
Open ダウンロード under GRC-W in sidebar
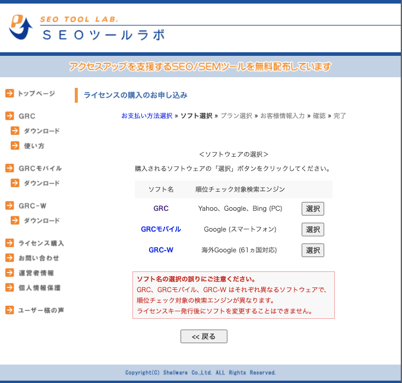click(x=42, y=221)
